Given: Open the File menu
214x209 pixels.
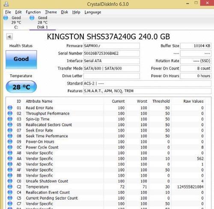Looking at the screenshot, I should 8,12.
